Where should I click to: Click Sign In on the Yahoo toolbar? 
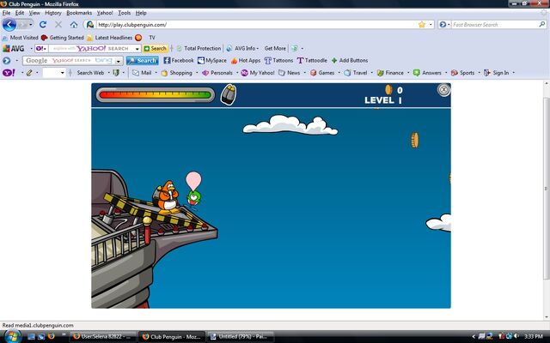coord(497,73)
